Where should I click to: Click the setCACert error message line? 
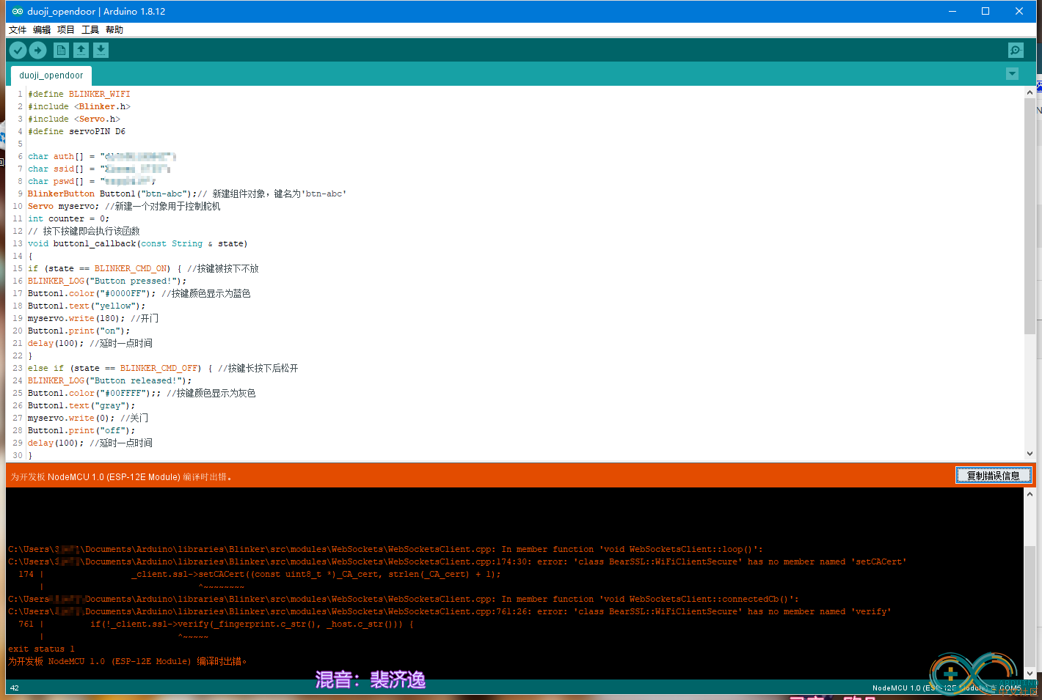(x=457, y=561)
